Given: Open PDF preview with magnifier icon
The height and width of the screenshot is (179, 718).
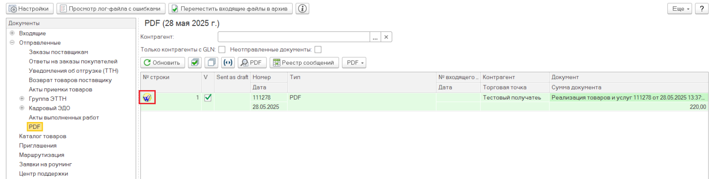Looking at the screenshot, I should (252, 63).
